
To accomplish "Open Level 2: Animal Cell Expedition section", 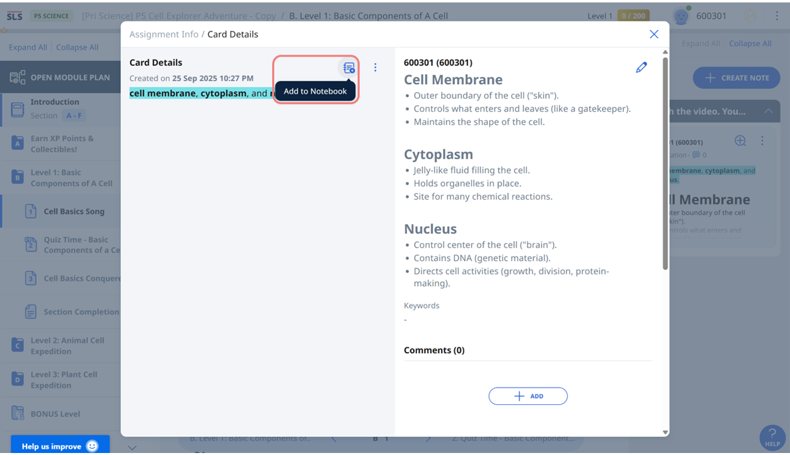I will click(67, 346).
